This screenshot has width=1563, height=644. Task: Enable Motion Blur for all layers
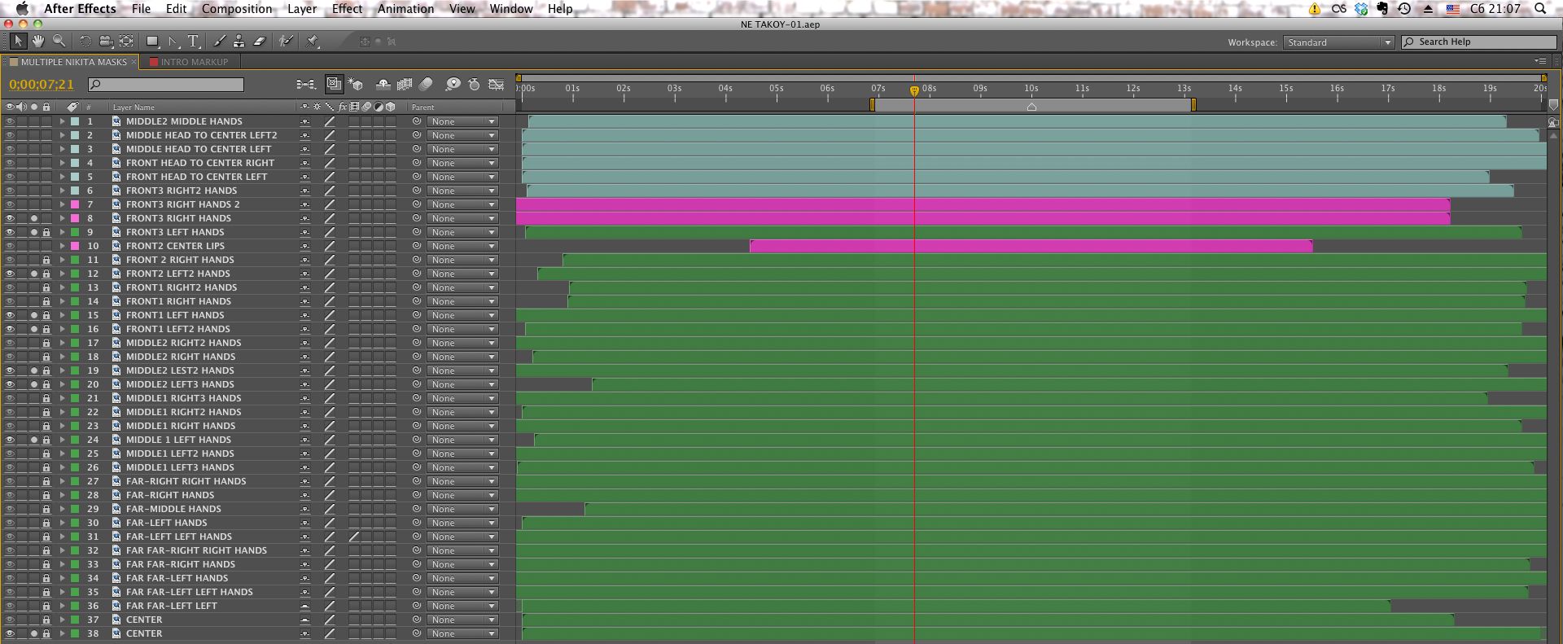click(x=426, y=84)
